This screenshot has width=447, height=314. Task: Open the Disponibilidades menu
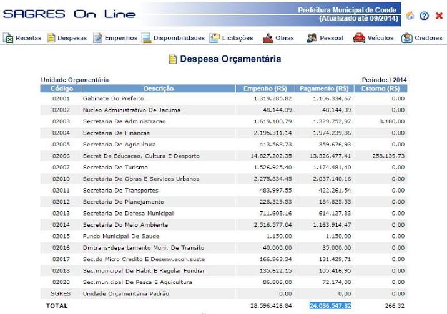point(179,38)
